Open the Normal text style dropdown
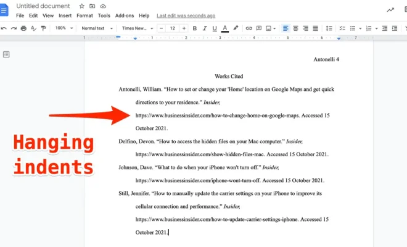Image resolution: width=407 pixels, height=247 pixels. 97,28
